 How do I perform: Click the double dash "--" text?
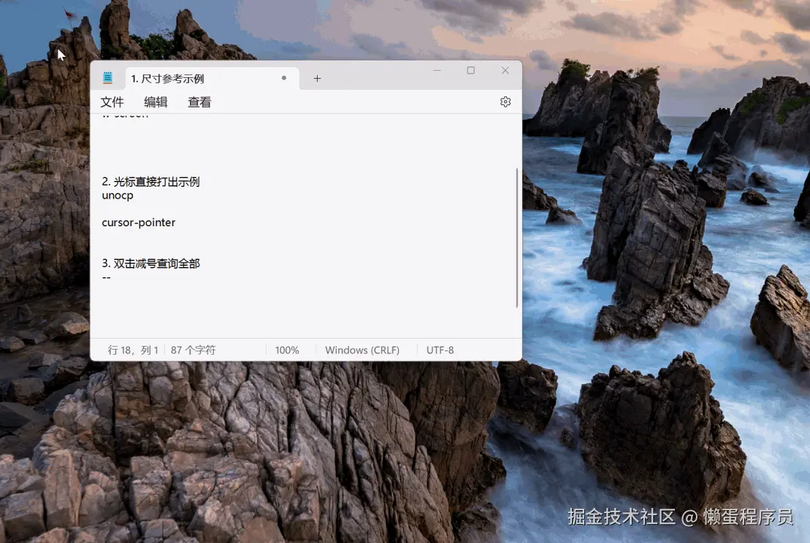click(x=106, y=277)
